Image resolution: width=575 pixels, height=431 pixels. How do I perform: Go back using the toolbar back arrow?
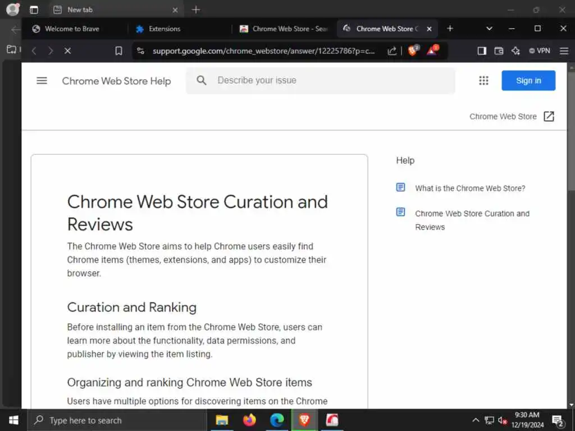coord(34,51)
